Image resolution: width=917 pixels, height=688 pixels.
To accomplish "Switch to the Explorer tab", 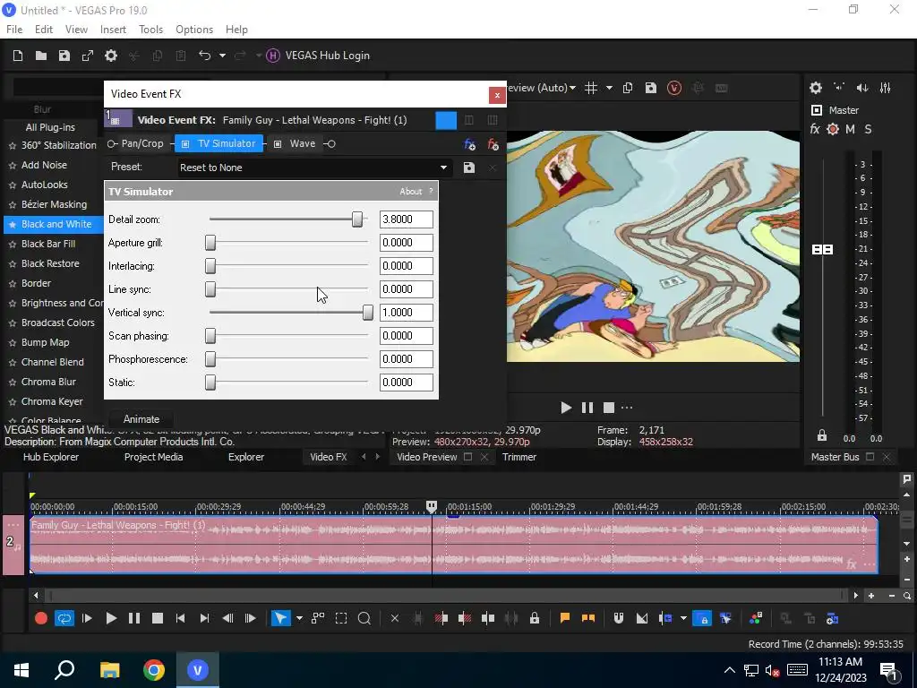I will point(246,457).
